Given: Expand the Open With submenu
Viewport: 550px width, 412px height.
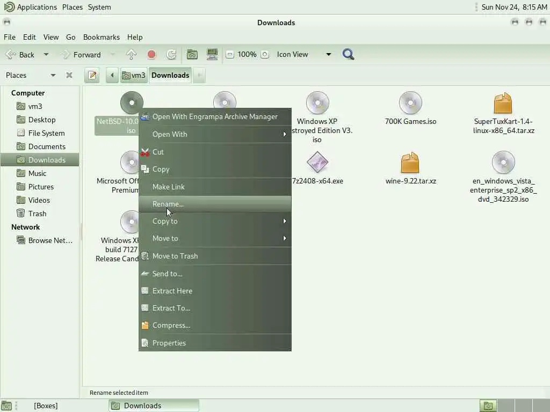Looking at the screenshot, I should pyautogui.click(x=215, y=134).
